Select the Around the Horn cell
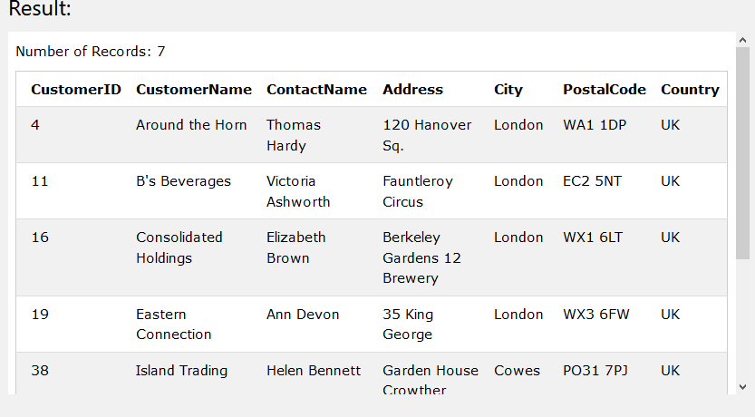 click(191, 125)
